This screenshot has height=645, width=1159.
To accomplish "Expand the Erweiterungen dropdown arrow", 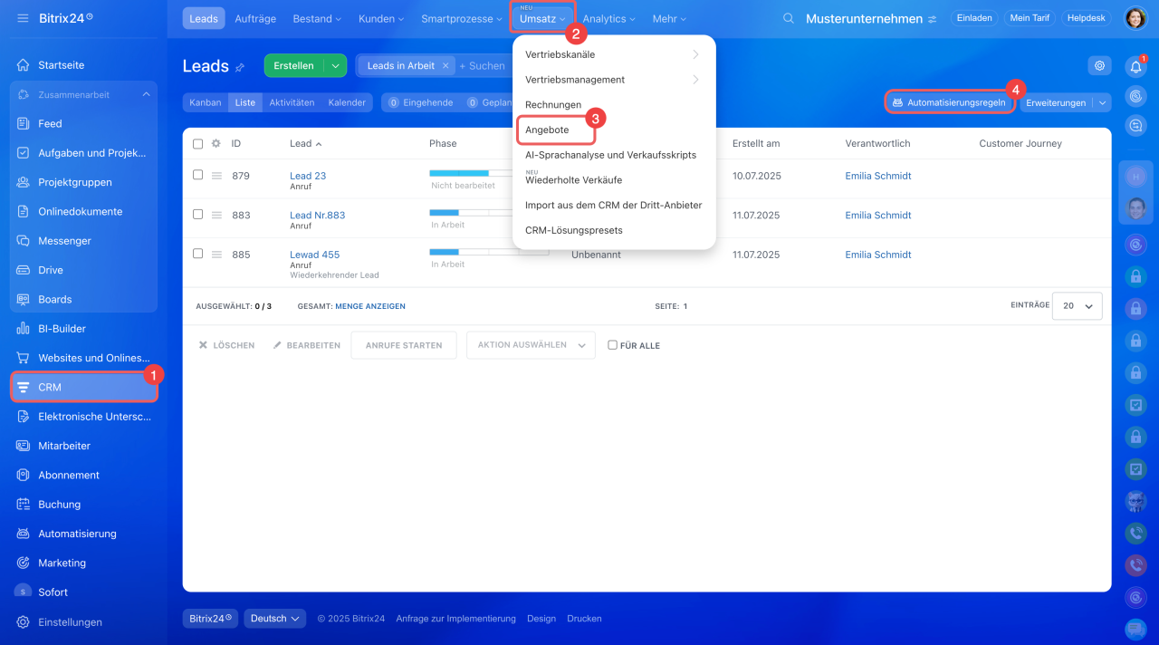I will coord(1102,102).
